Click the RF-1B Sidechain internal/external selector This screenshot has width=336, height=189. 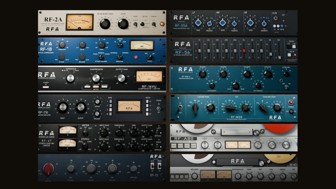click(120, 57)
